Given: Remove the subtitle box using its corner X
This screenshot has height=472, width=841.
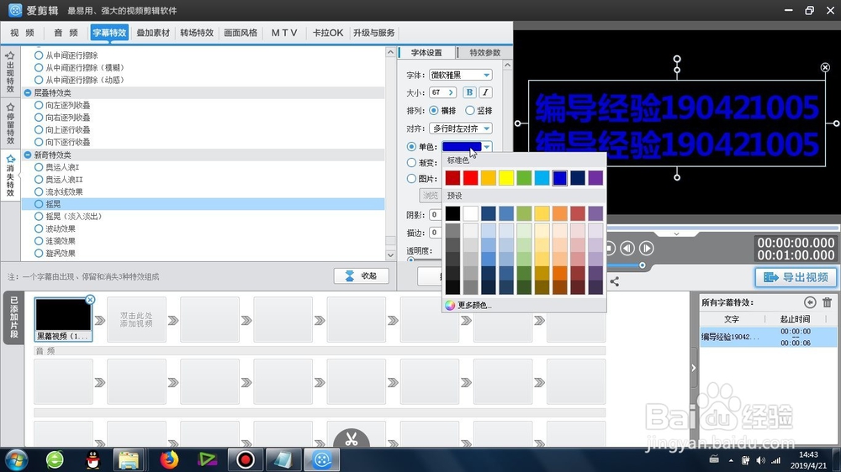Looking at the screenshot, I should (825, 67).
